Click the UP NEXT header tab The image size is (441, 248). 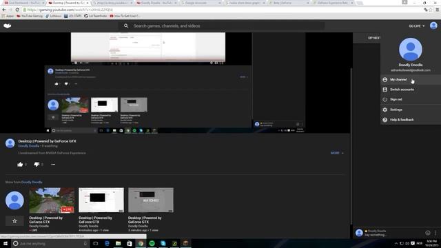tap(373, 38)
